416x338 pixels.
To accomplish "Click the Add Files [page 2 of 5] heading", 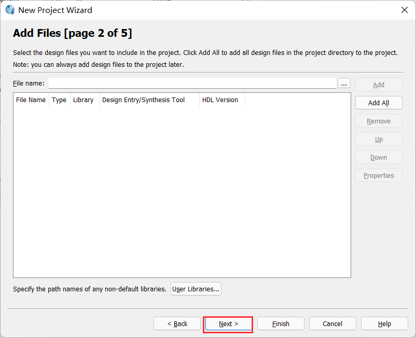I will (73, 33).
